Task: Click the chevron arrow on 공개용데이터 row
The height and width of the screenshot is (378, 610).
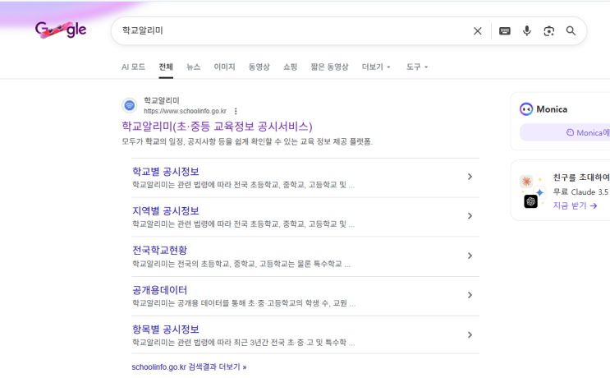Action: tap(470, 295)
